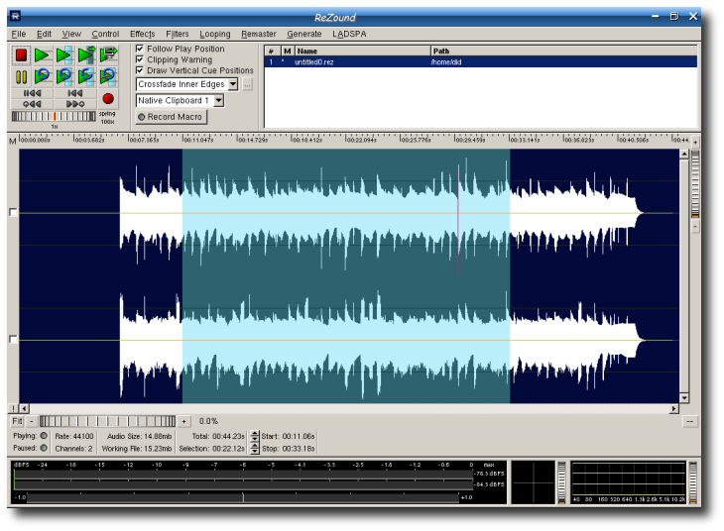
Task: Disable the Clipping Warning checkbox
Action: coord(140,59)
